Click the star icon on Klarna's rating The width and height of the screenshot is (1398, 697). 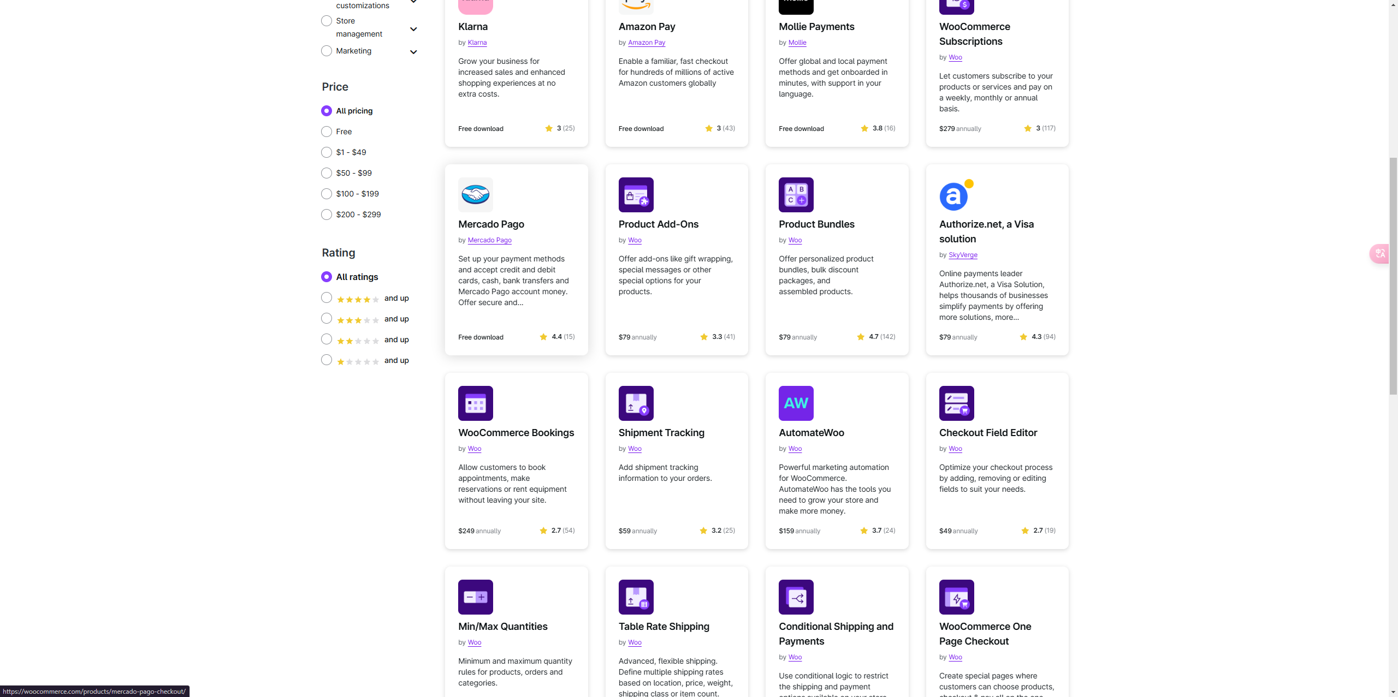[549, 128]
